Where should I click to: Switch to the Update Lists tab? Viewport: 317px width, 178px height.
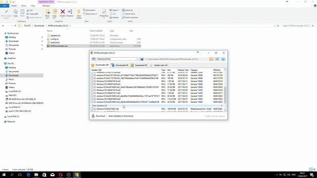point(158,65)
